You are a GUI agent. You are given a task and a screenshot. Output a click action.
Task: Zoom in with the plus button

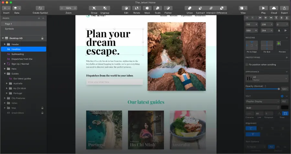[75, 8]
